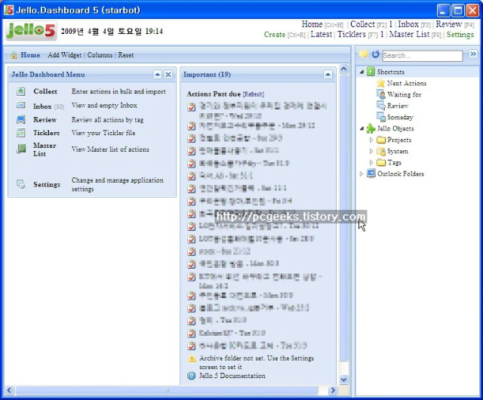The width and height of the screenshot is (483, 400).
Task: Click the Settings icon in Dashboard Menu
Action: pyautogui.click(x=20, y=184)
